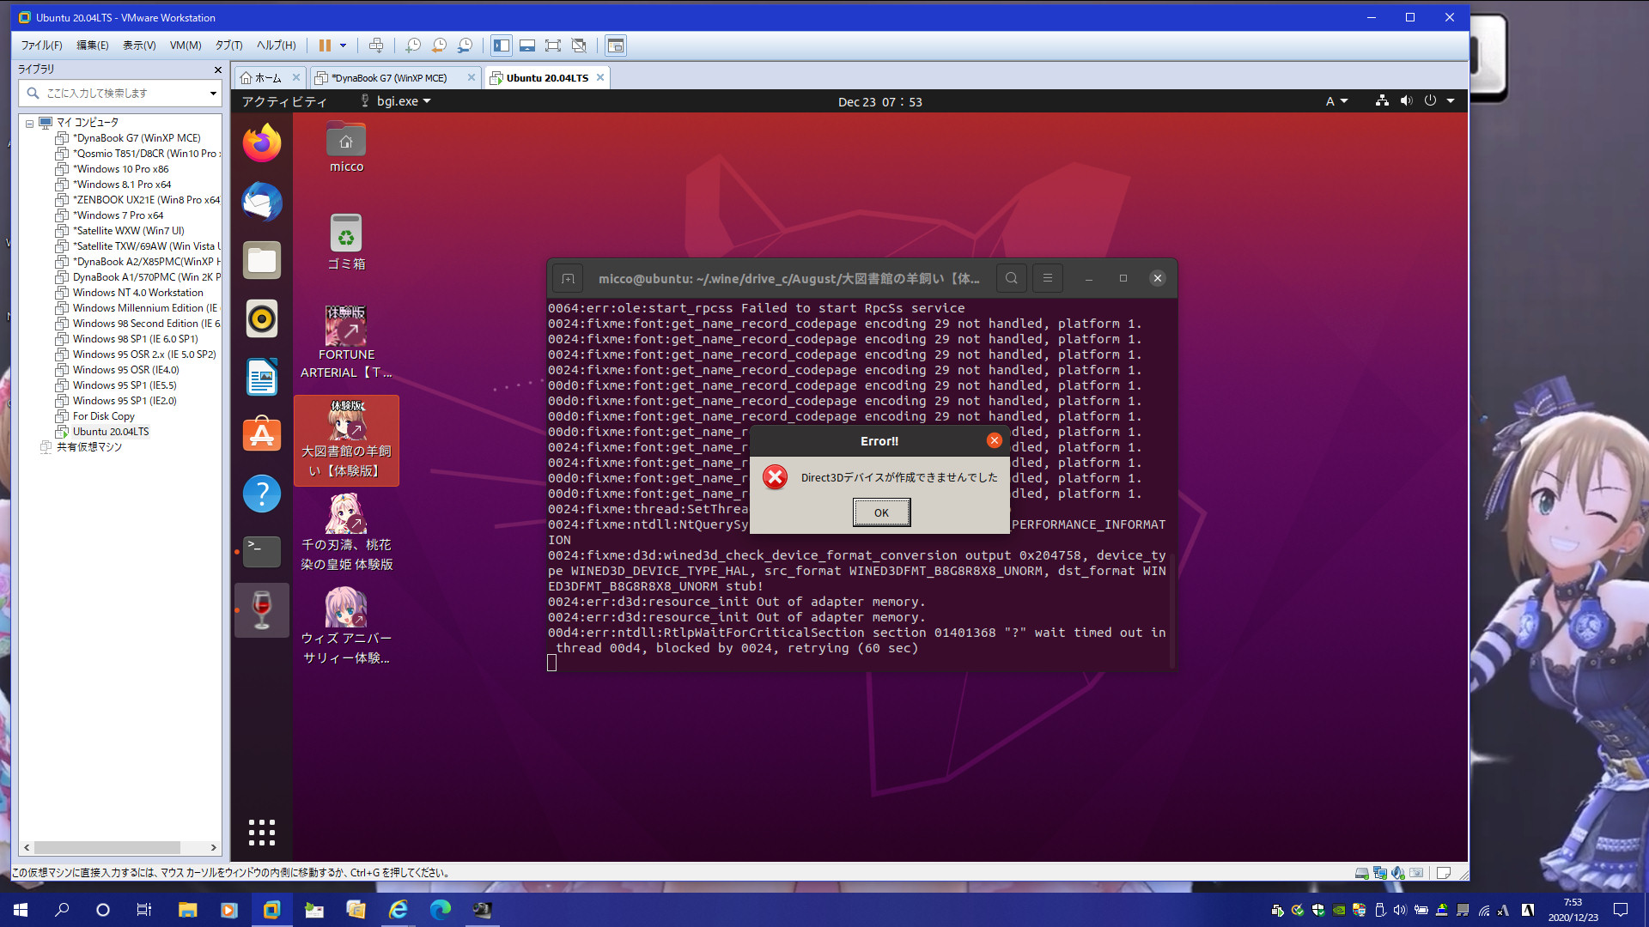Open the ファイル(F) menu
This screenshot has height=927, width=1649.
click(x=41, y=45)
